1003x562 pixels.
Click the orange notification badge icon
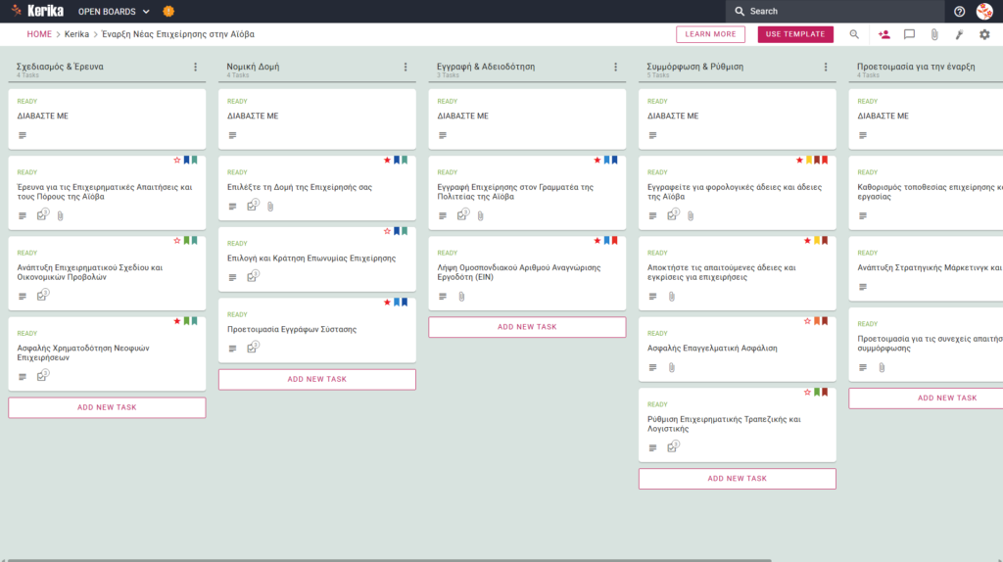coord(168,11)
